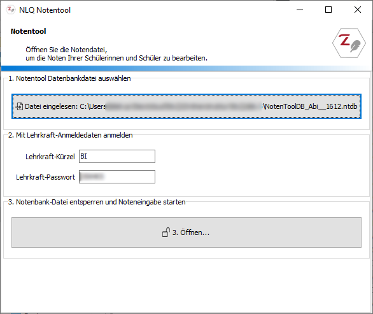Screen dimensions: 373x314
Task: Click the '3. Öffnen...' button
Action: tap(186, 232)
